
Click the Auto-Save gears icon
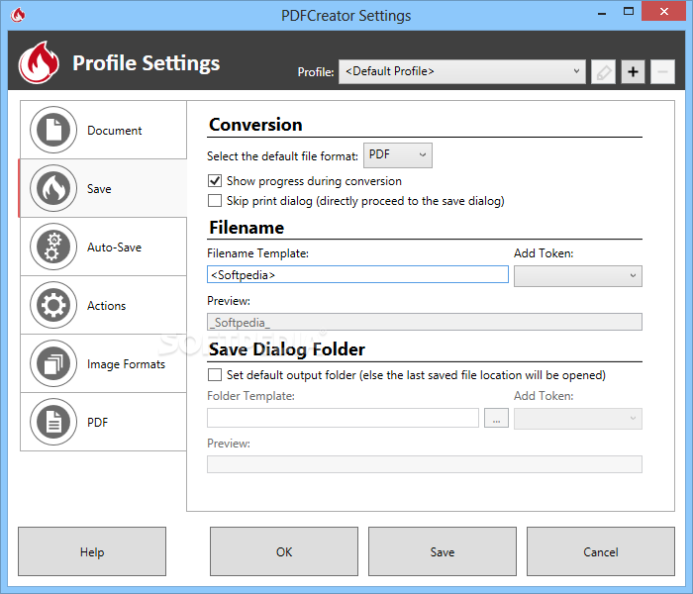click(x=53, y=247)
